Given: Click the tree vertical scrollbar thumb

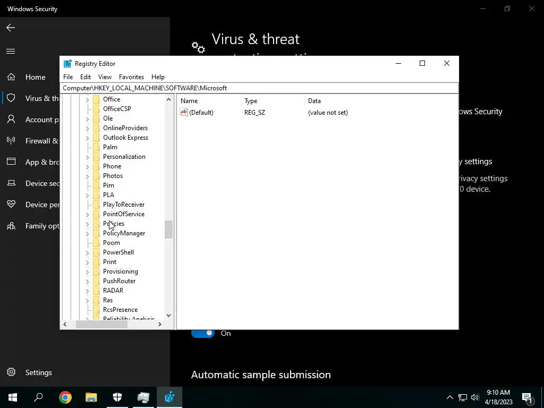Looking at the screenshot, I should click(x=168, y=229).
